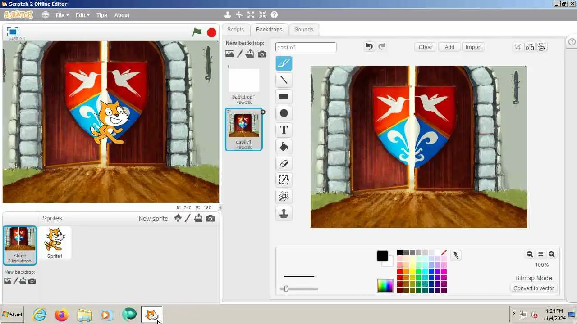Paint a new sprite
The width and height of the screenshot is (577, 324).
tap(188, 218)
